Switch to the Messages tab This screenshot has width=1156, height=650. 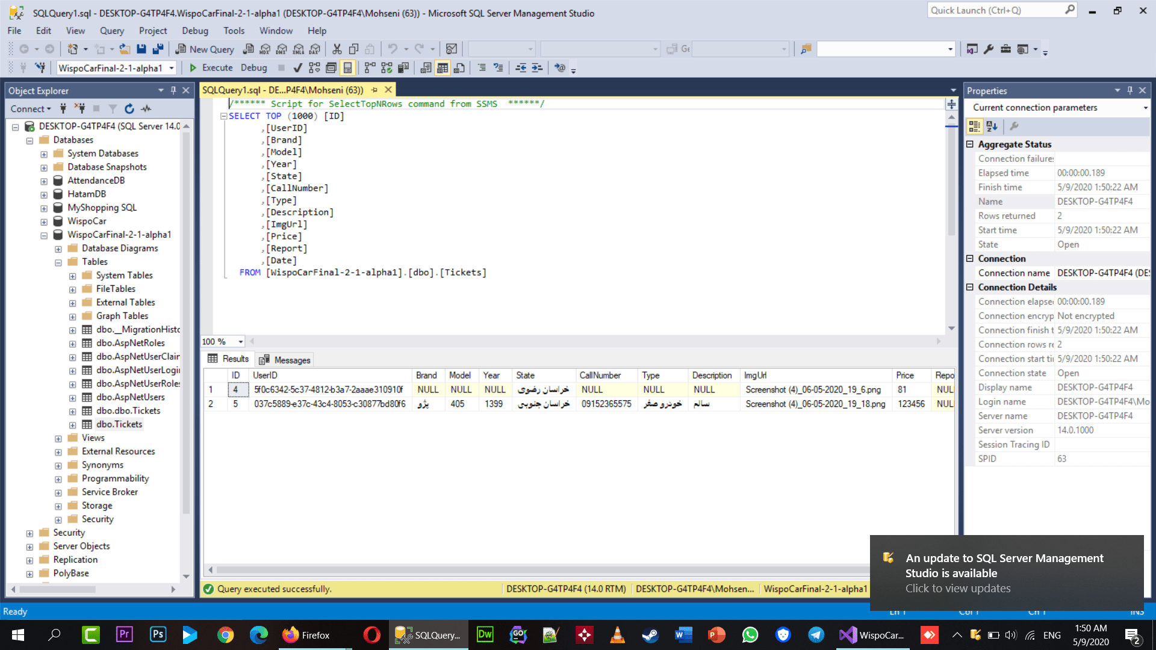pos(285,360)
